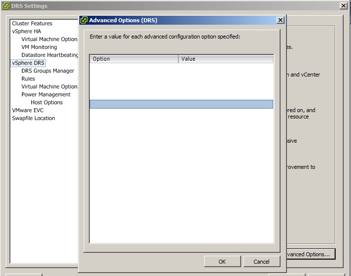Open Rules under vSphere DRS
The height and width of the screenshot is (276, 351).
(28, 79)
